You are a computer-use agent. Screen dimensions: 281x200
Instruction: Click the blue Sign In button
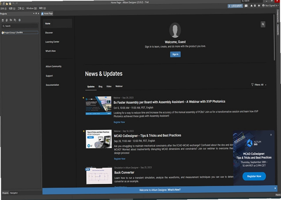pos(175,54)
